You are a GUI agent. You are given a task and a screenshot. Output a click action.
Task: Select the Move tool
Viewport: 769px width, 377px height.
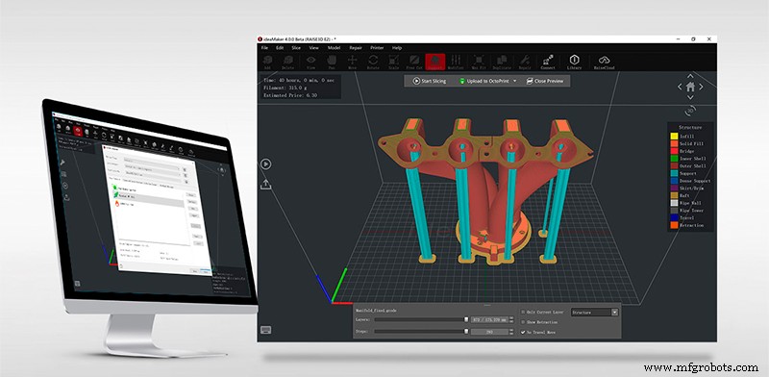click(352, 62)
